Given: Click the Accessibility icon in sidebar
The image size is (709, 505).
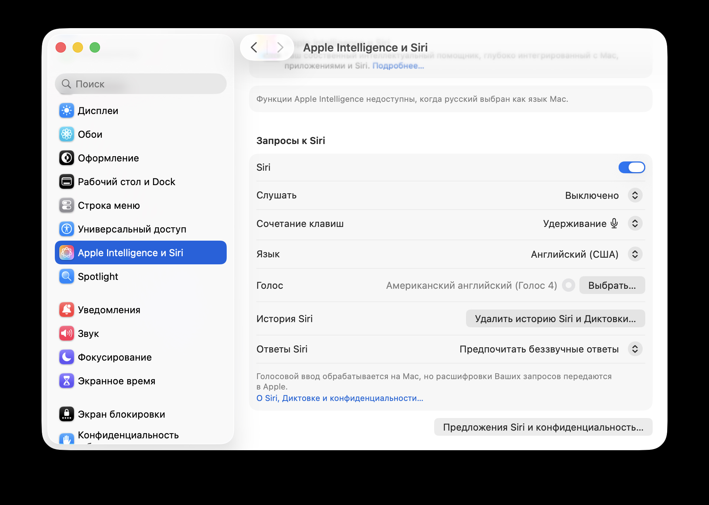Looking at the screenshot, I should (x=67, y=229).
